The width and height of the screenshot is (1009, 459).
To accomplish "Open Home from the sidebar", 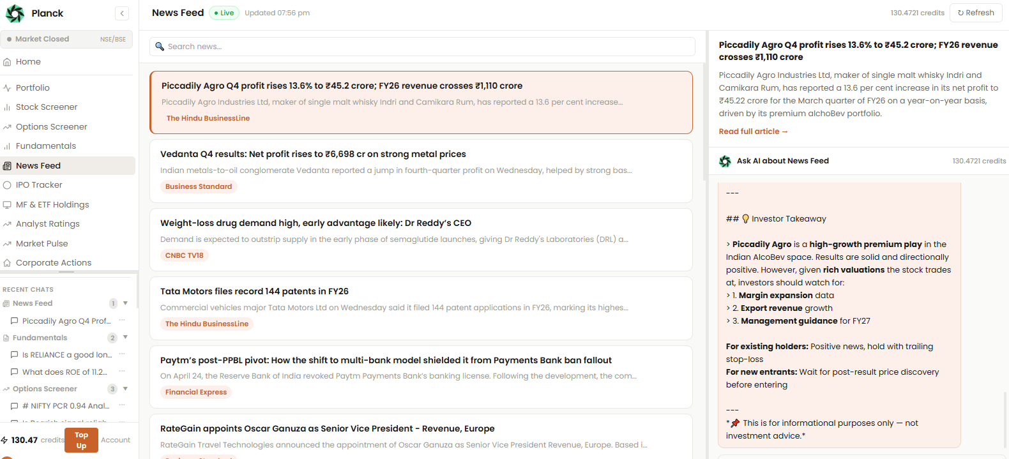I will [28, 62].
